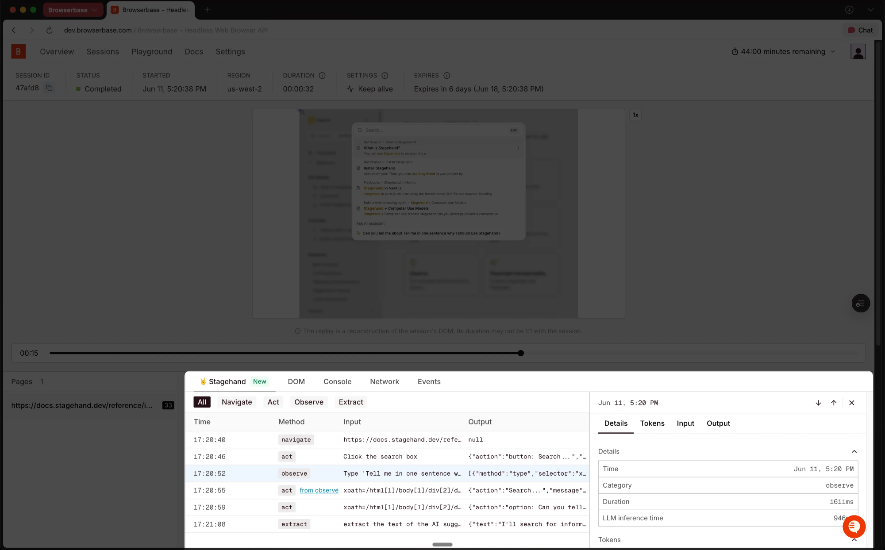Image resolution: width=885 pixels, height=550 pixels.
Task: Collapse the Tokens section
Action: coord(854,540)
